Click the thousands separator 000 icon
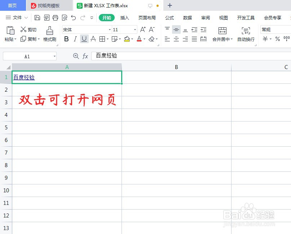Viewport: 291px width, 234px height. tap(287, 39)
